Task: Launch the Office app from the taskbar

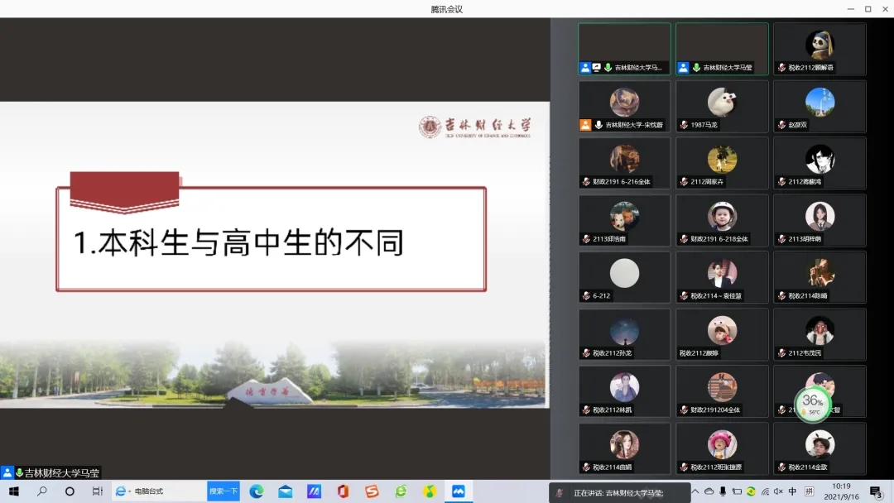Action: (x=343, y=491)
